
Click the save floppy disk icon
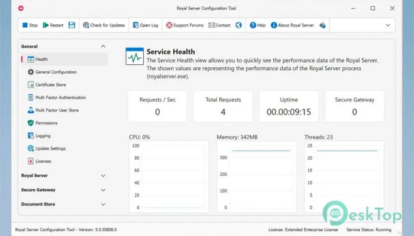[72, 25]
